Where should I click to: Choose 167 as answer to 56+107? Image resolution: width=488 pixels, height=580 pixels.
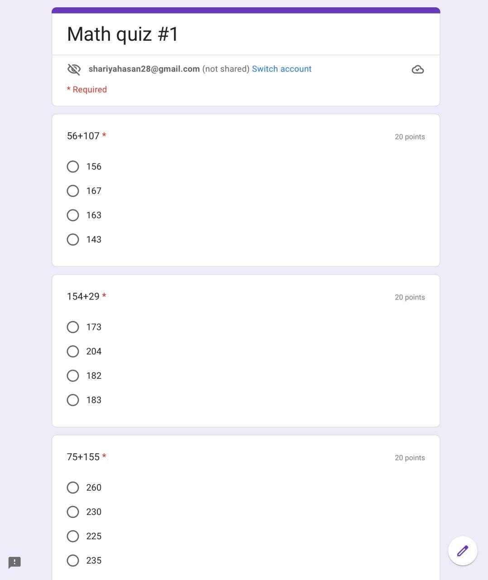pyautogui.click(x=73, y=191)
